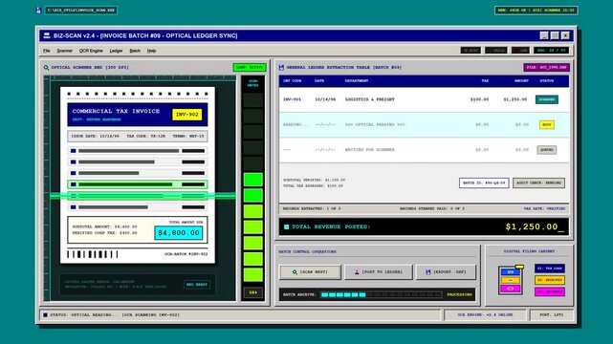Screen dimensions: 613x344
Task: Click the BIZ-SCAN title bar app icon
Action: tap(47, 35)
